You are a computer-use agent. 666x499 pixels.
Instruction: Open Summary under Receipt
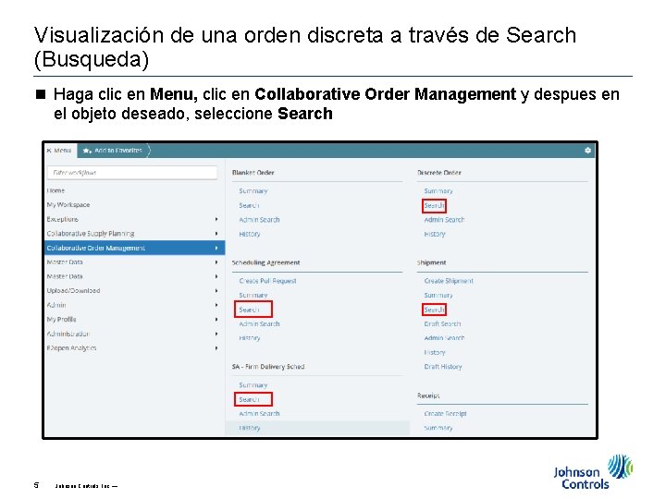[x=438, y=428]
